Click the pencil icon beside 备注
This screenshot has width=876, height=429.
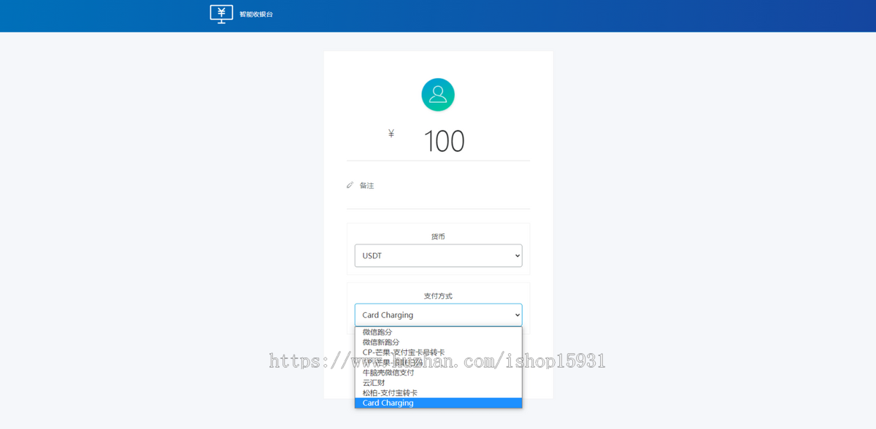pyautogui.click(x=350, y=185)
